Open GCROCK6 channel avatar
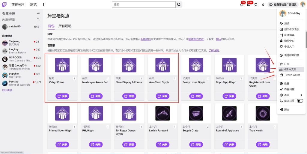This screenshot has width=307, height=154. tap(5, 59)
